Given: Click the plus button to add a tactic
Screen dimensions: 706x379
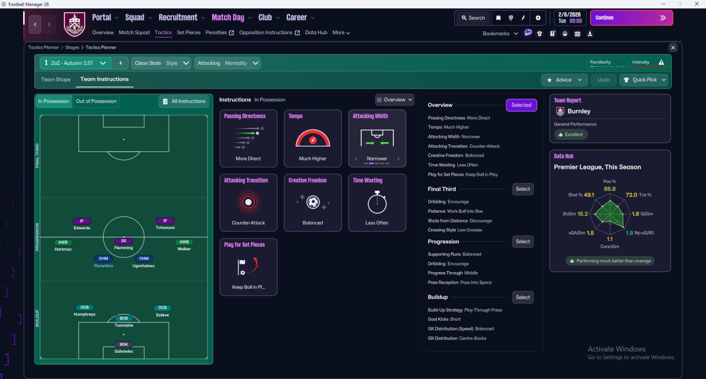Looking at the screenshot, I should [121, 63].
